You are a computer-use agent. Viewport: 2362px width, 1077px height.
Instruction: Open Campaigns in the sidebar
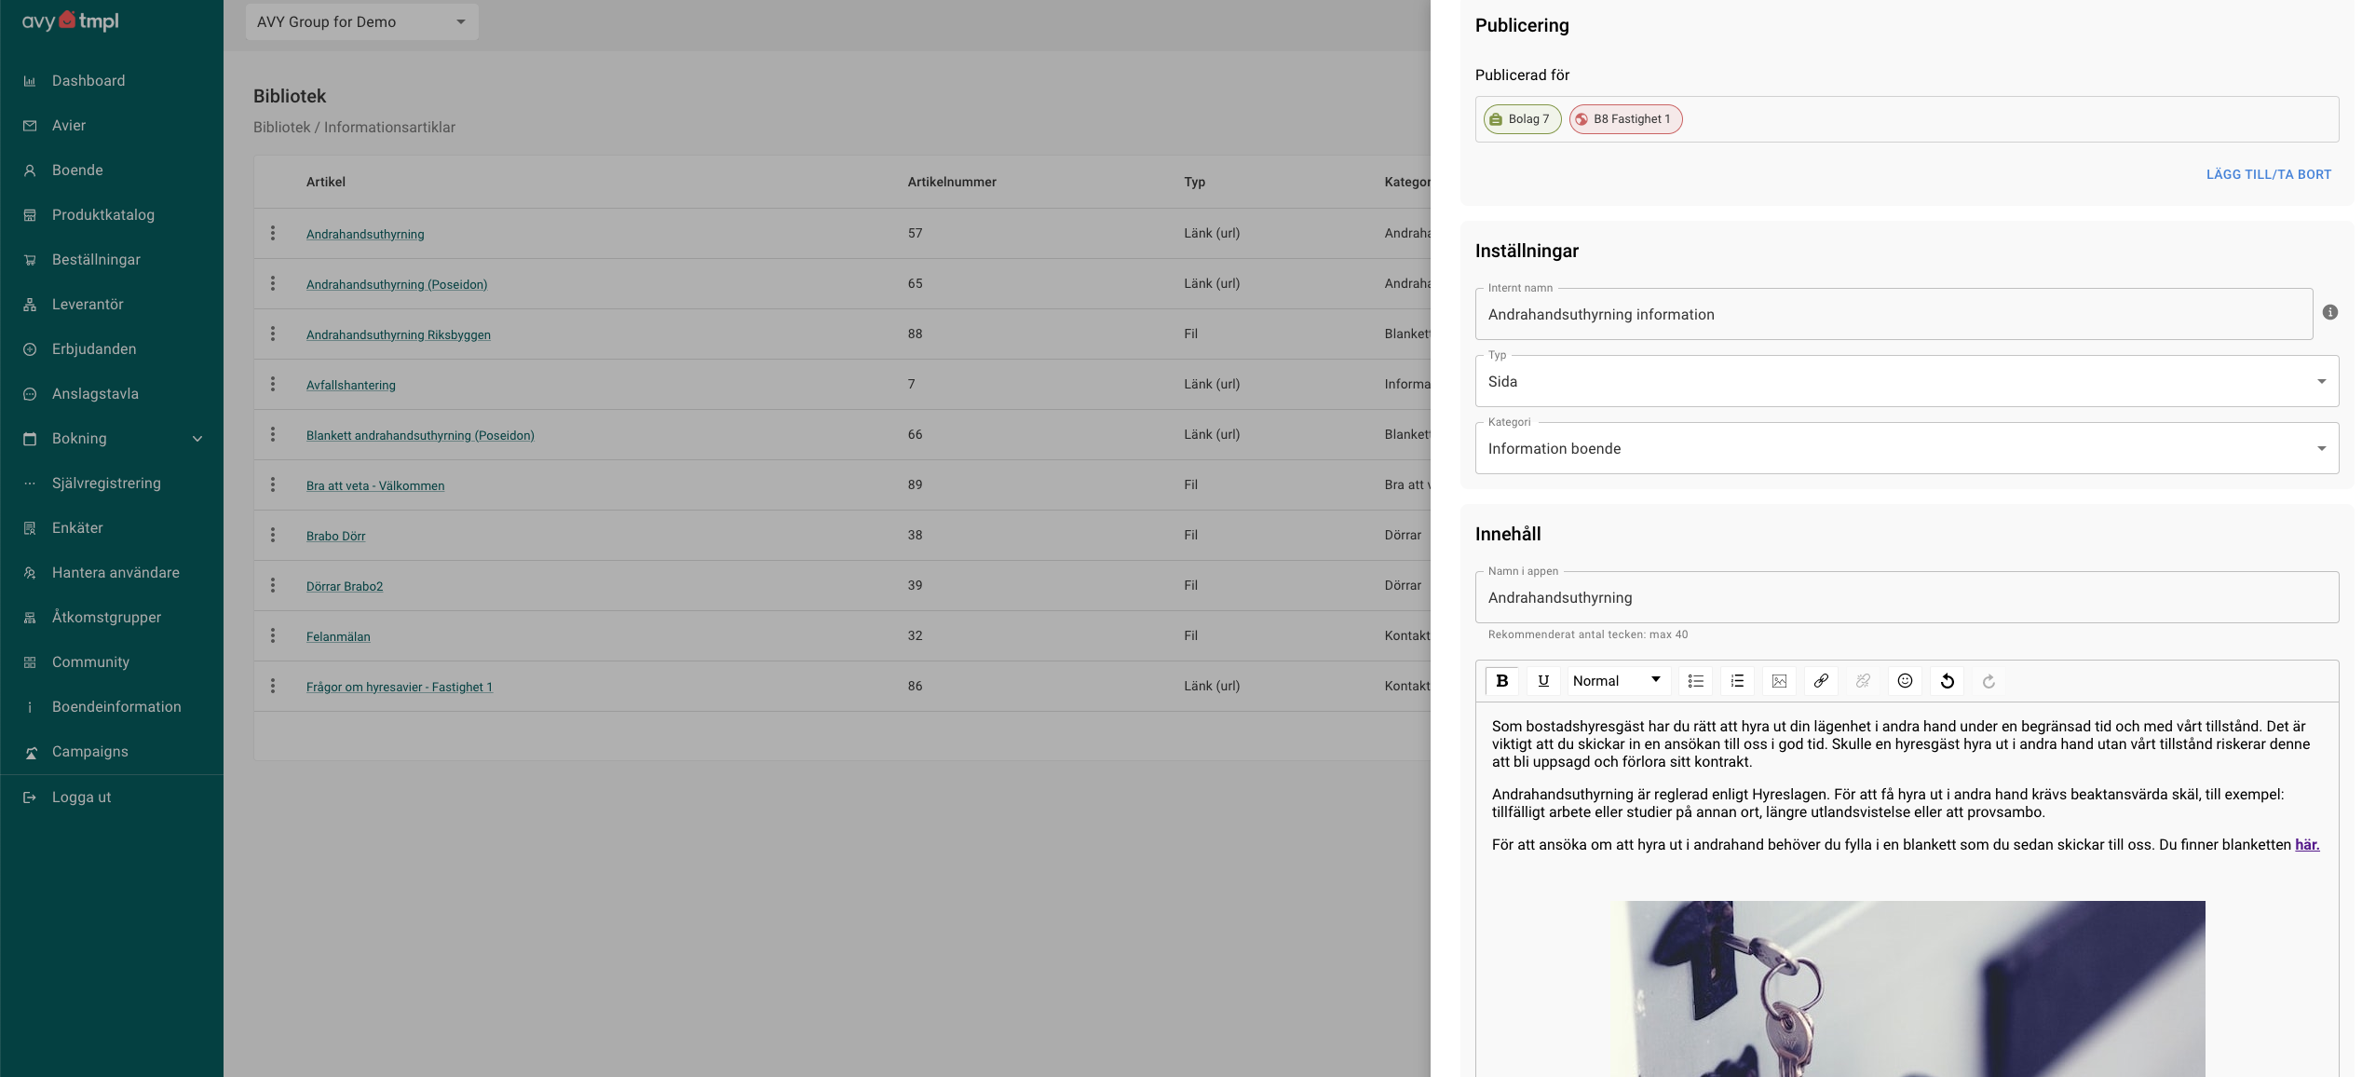point(112,752)
